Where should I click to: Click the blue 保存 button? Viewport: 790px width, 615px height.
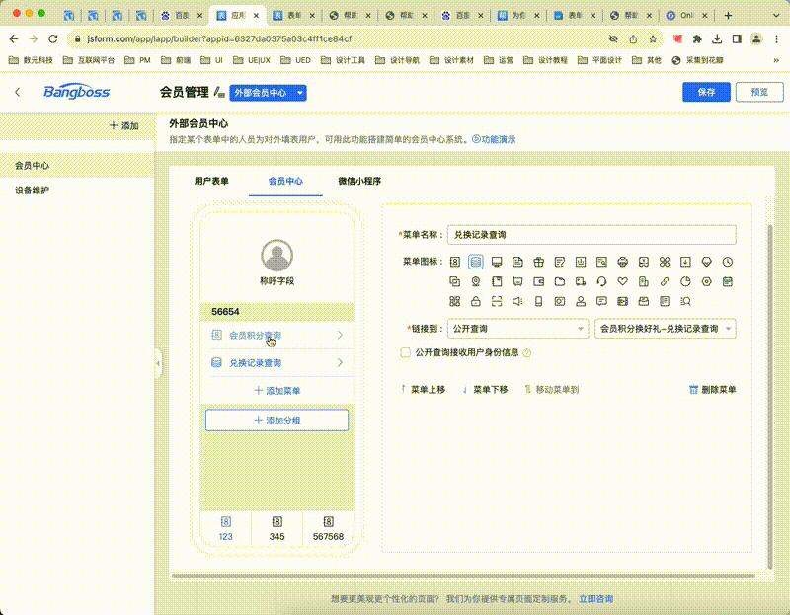click(x=706, y=92)
